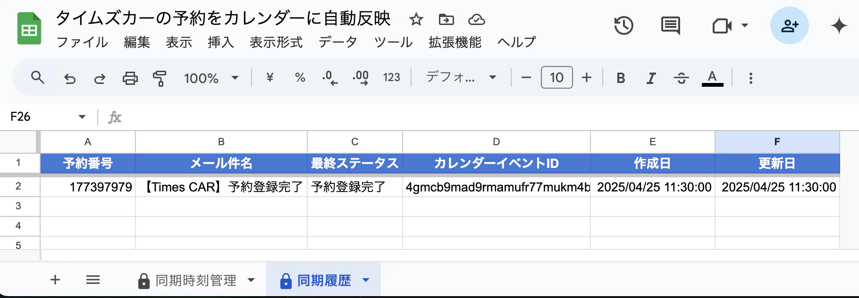The image size is (859, 298).
Task: Open the 表示形式 menu
Action: 276,42
